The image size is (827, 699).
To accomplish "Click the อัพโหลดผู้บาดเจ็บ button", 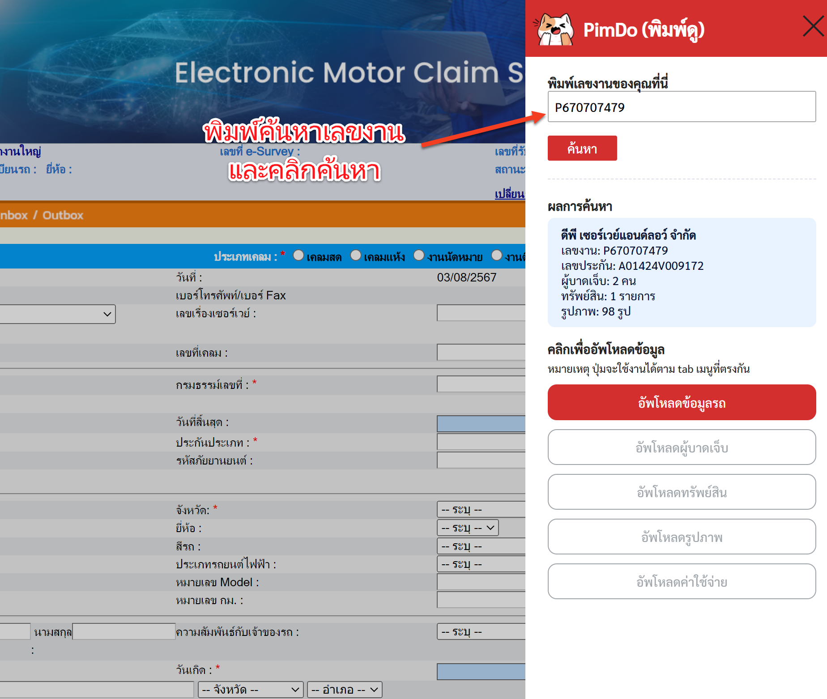I will coord(681,448).
